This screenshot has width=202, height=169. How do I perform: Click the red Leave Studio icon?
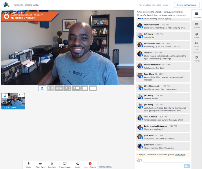[x=90, y=164]
